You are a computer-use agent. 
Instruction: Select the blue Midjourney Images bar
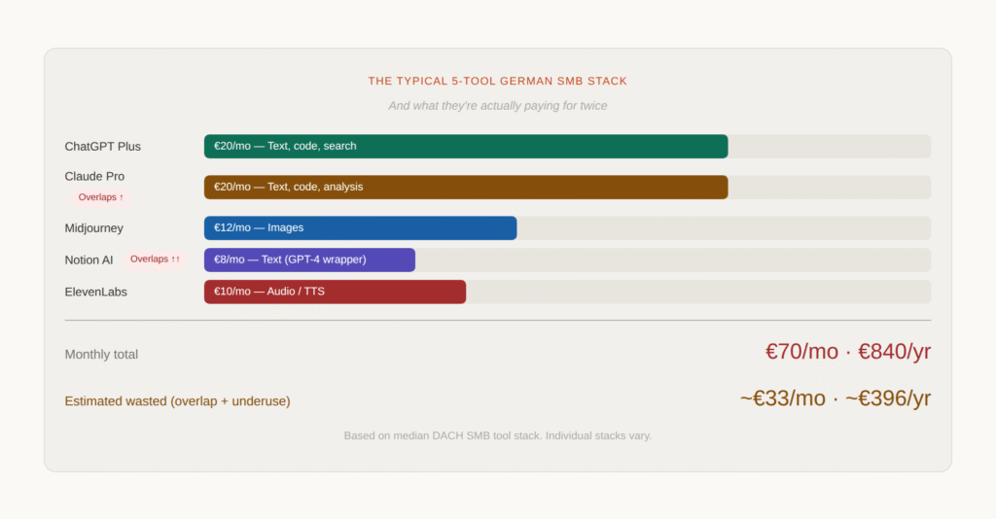click(x=360, y=227)
